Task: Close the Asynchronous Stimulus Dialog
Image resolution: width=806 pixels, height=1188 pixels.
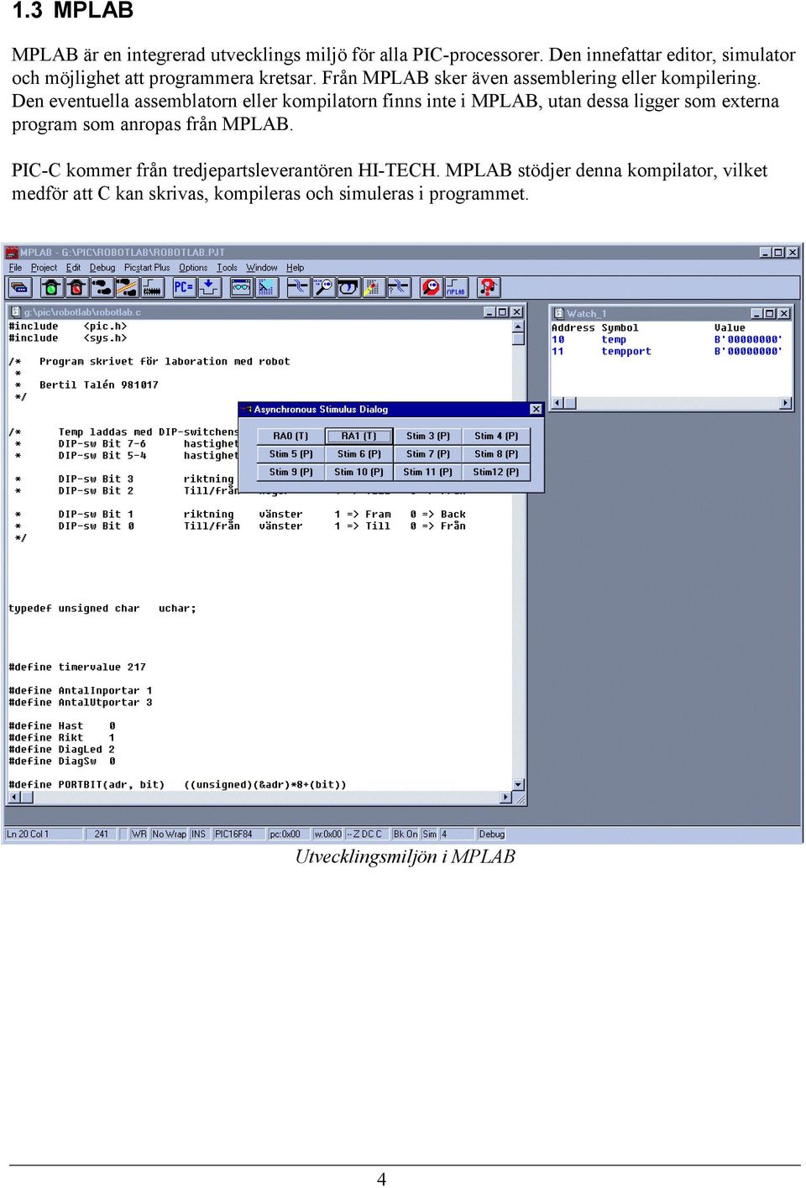Action: click(536, 409)
